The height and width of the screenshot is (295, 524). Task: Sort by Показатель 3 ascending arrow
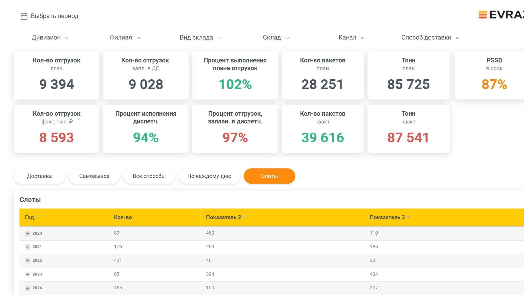(408, 217)
